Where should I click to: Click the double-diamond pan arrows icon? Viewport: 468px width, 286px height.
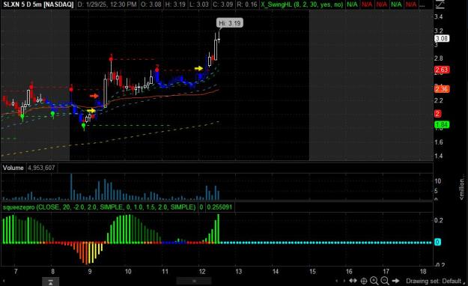pos(353,281)
